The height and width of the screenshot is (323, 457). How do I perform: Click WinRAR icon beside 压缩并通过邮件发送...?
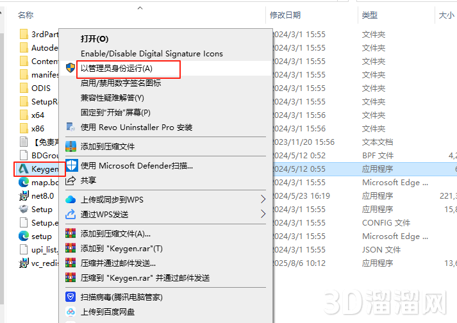pos(71,263)
